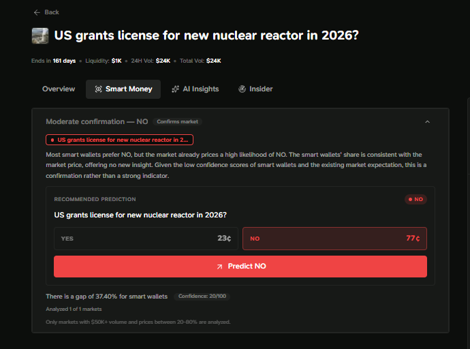
Task: Click the red NO recommendation badge
Action: coord(416,200)
